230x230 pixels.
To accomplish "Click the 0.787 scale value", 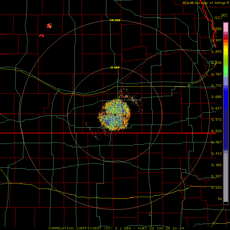I will pyautogui.click(x=216, y=74).
